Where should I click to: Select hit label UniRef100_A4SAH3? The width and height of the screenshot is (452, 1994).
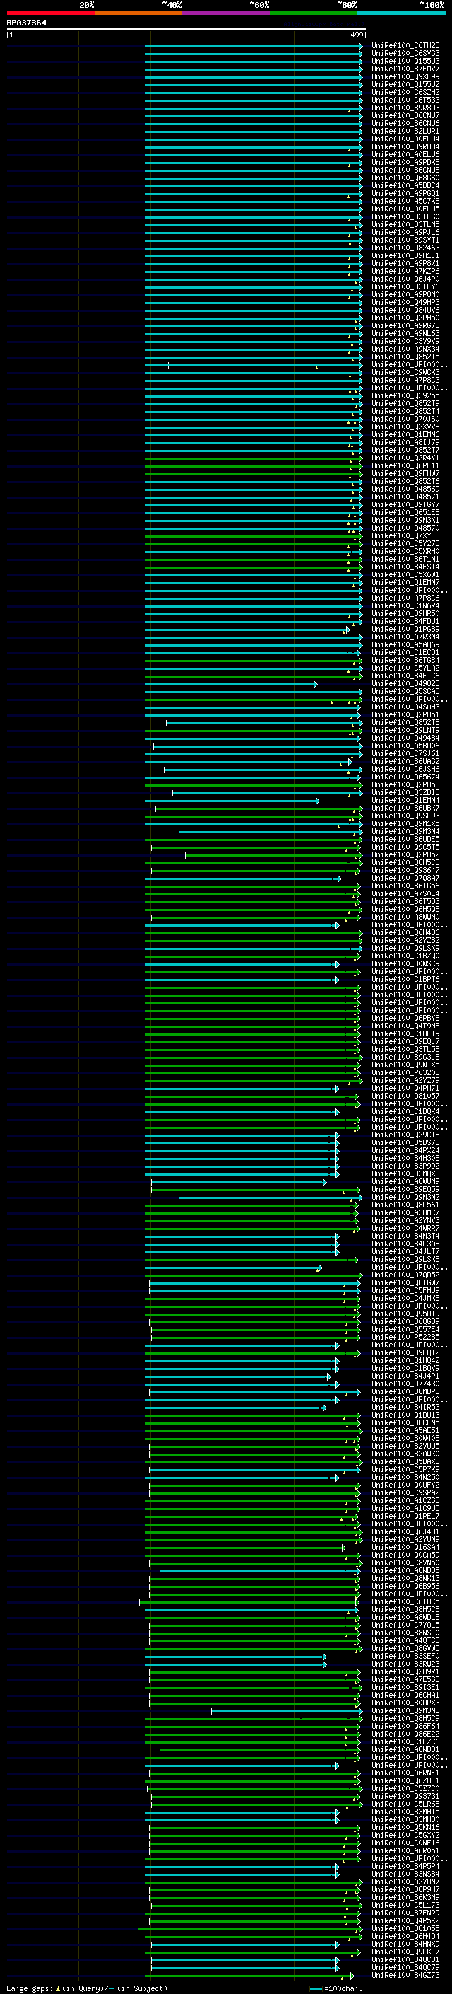point(405,707)
